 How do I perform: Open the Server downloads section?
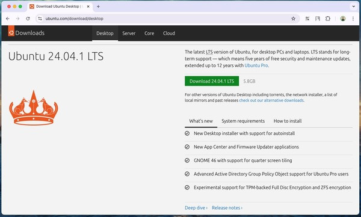pyautogui.click(x=129, y=34)
